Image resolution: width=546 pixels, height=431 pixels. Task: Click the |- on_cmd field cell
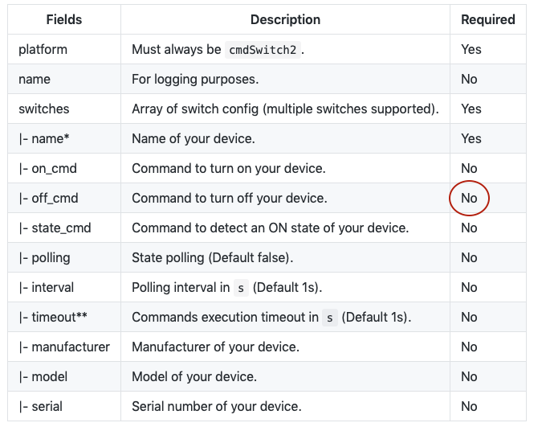point(48,168)
